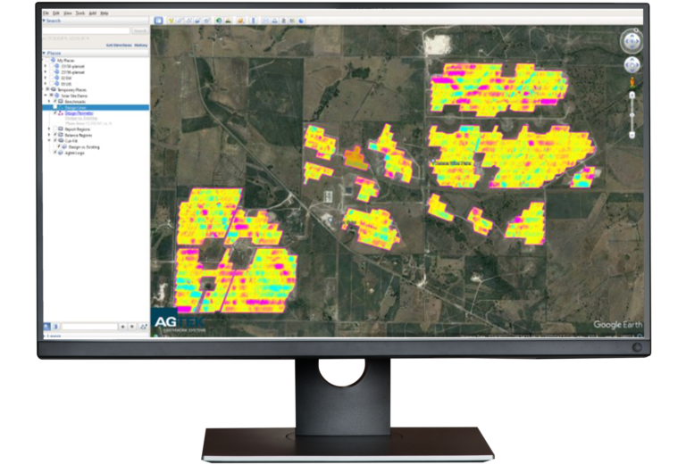This screenshot has height=465, width=686.
Task: Toggle the Agtek Logo checkbox
Action: (54, 153)
